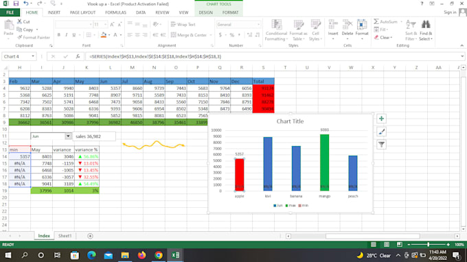Click Sign in link
Image resolution: width=467 pixels, height=262 pixels.
[x=450, y=12]
